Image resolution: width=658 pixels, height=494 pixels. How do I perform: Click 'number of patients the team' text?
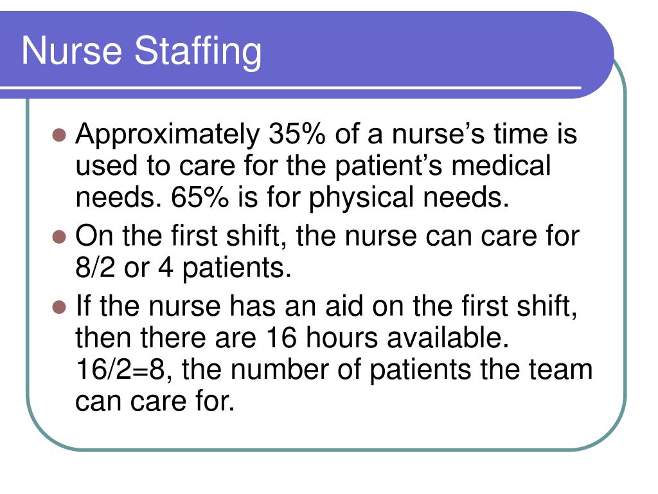tap(411, 370)
